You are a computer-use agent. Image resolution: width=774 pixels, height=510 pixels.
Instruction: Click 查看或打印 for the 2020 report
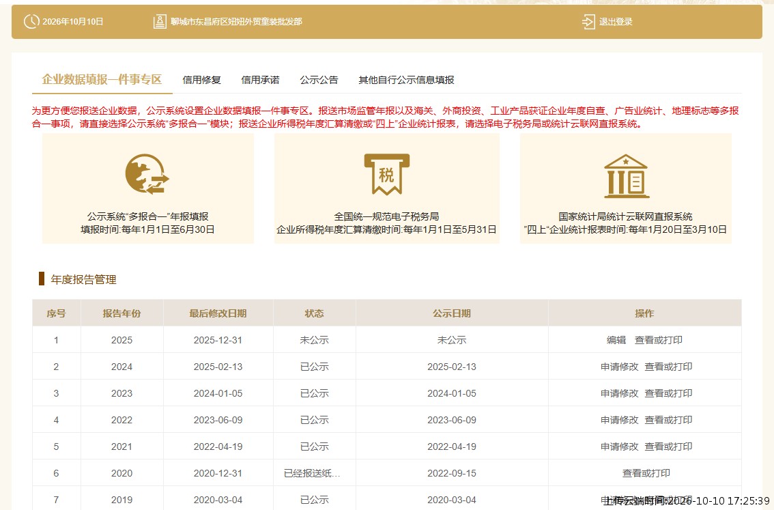click(x=646, y=473)
